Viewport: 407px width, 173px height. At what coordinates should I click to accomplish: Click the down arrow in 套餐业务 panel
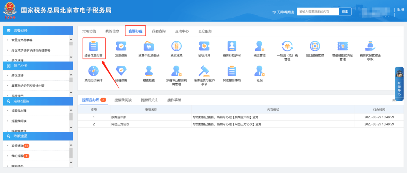click(x=71, y=57)
